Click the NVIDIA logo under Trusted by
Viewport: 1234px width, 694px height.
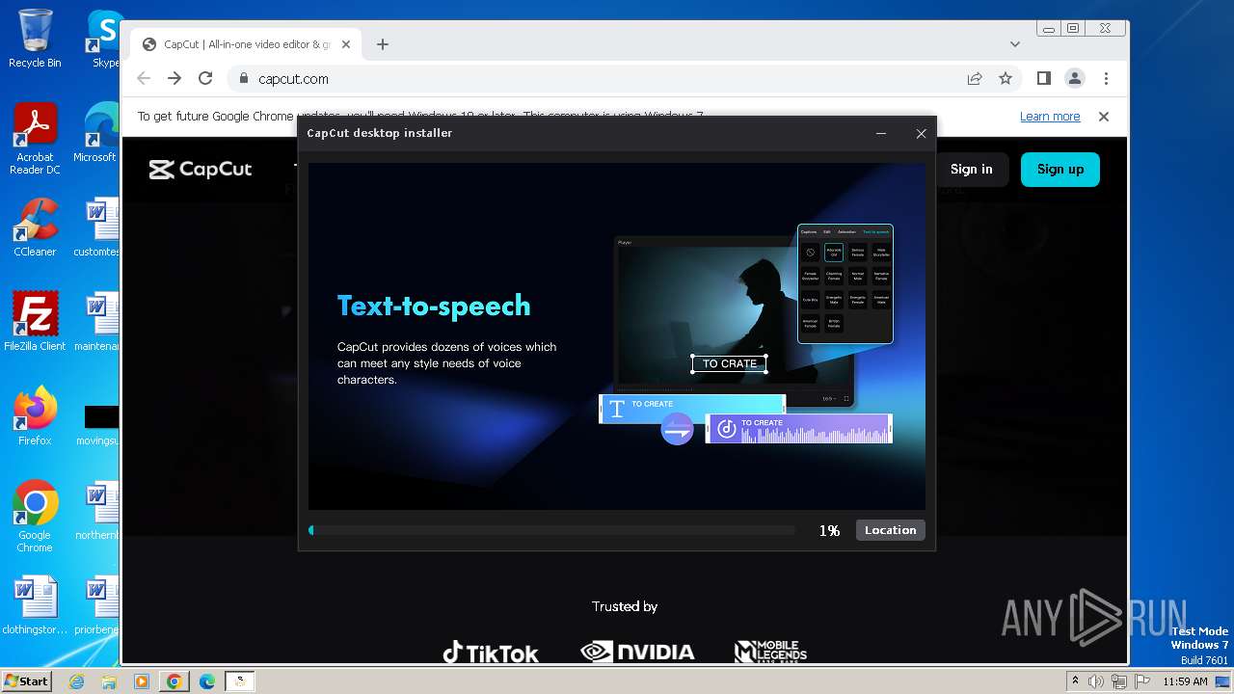point(637,653)
